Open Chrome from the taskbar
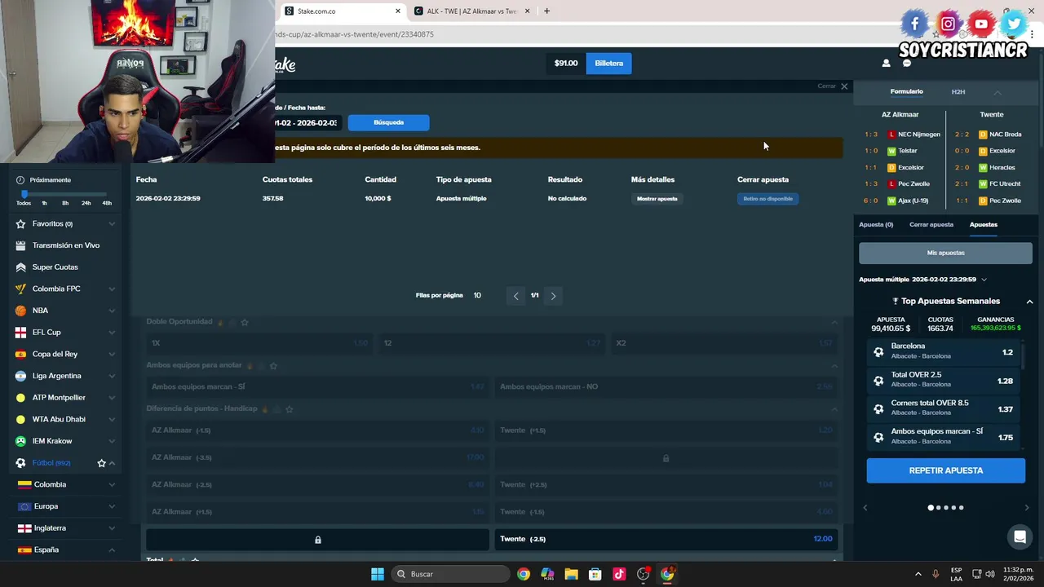Image resolution: width=1044 pixels, height=587 pixels. (524, 574)
